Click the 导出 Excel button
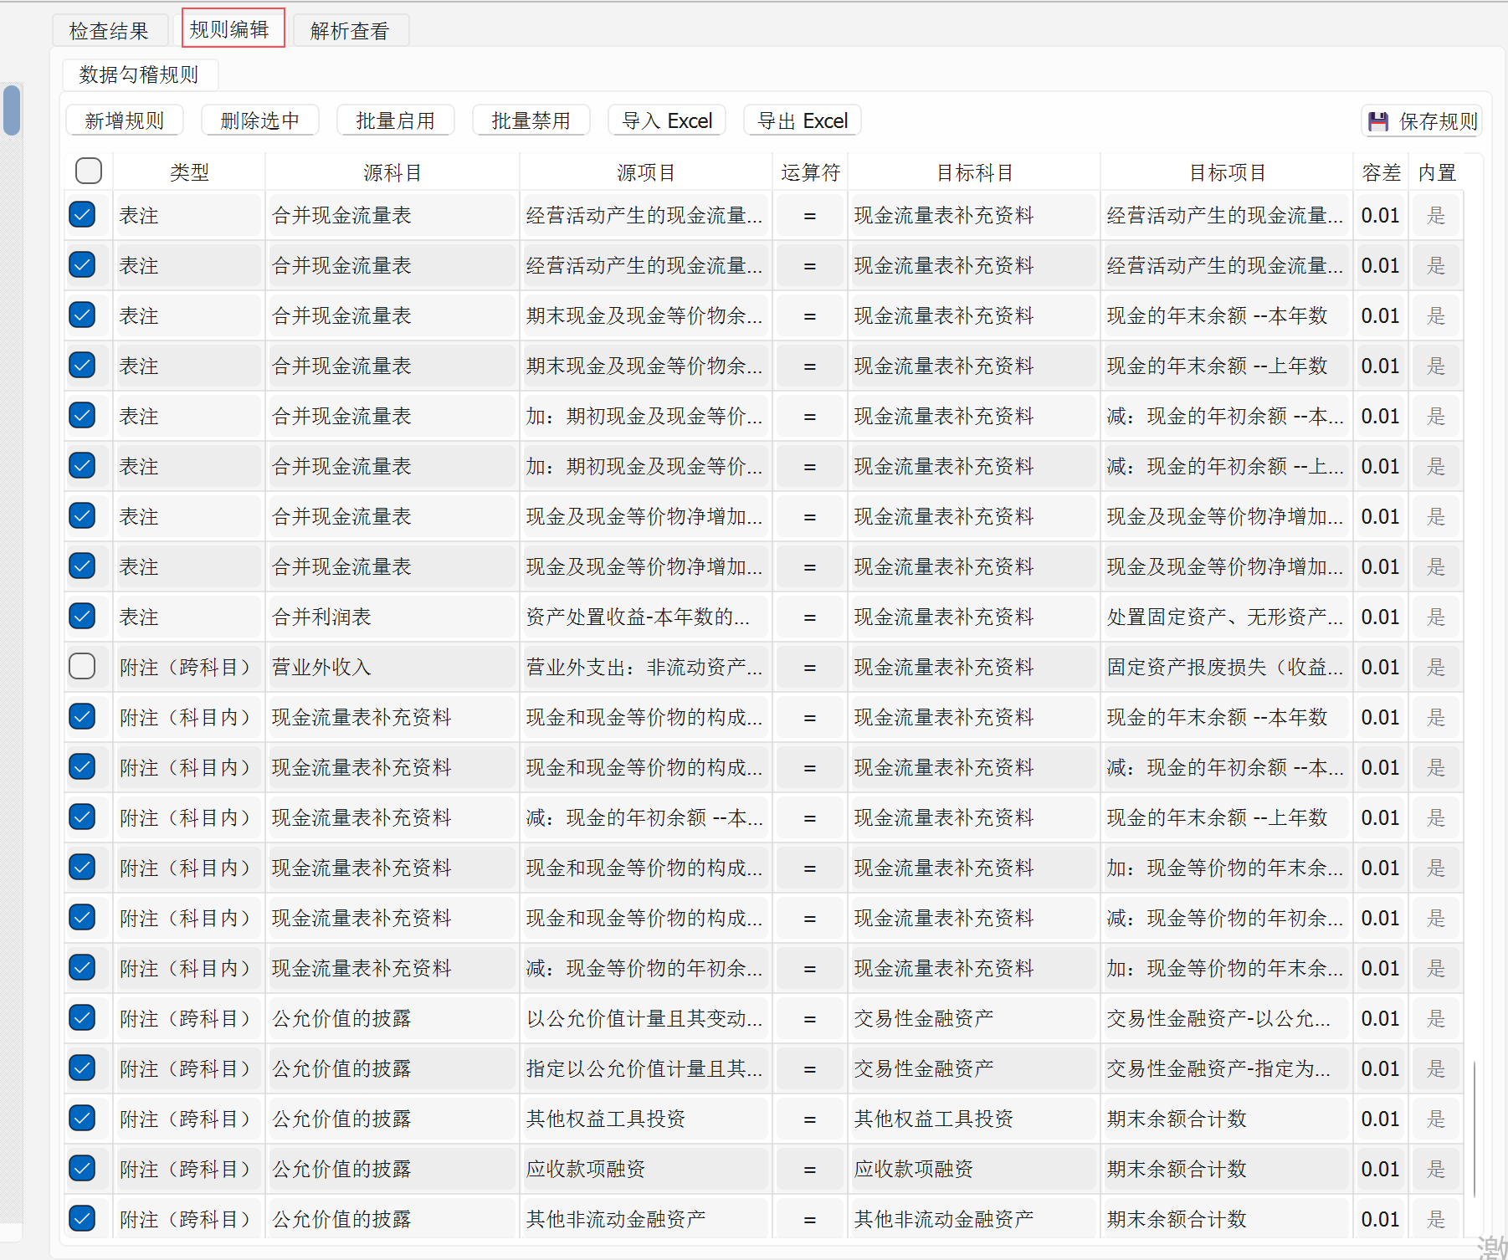This screenshot has height=1260, width=1508. click(802, 120)
